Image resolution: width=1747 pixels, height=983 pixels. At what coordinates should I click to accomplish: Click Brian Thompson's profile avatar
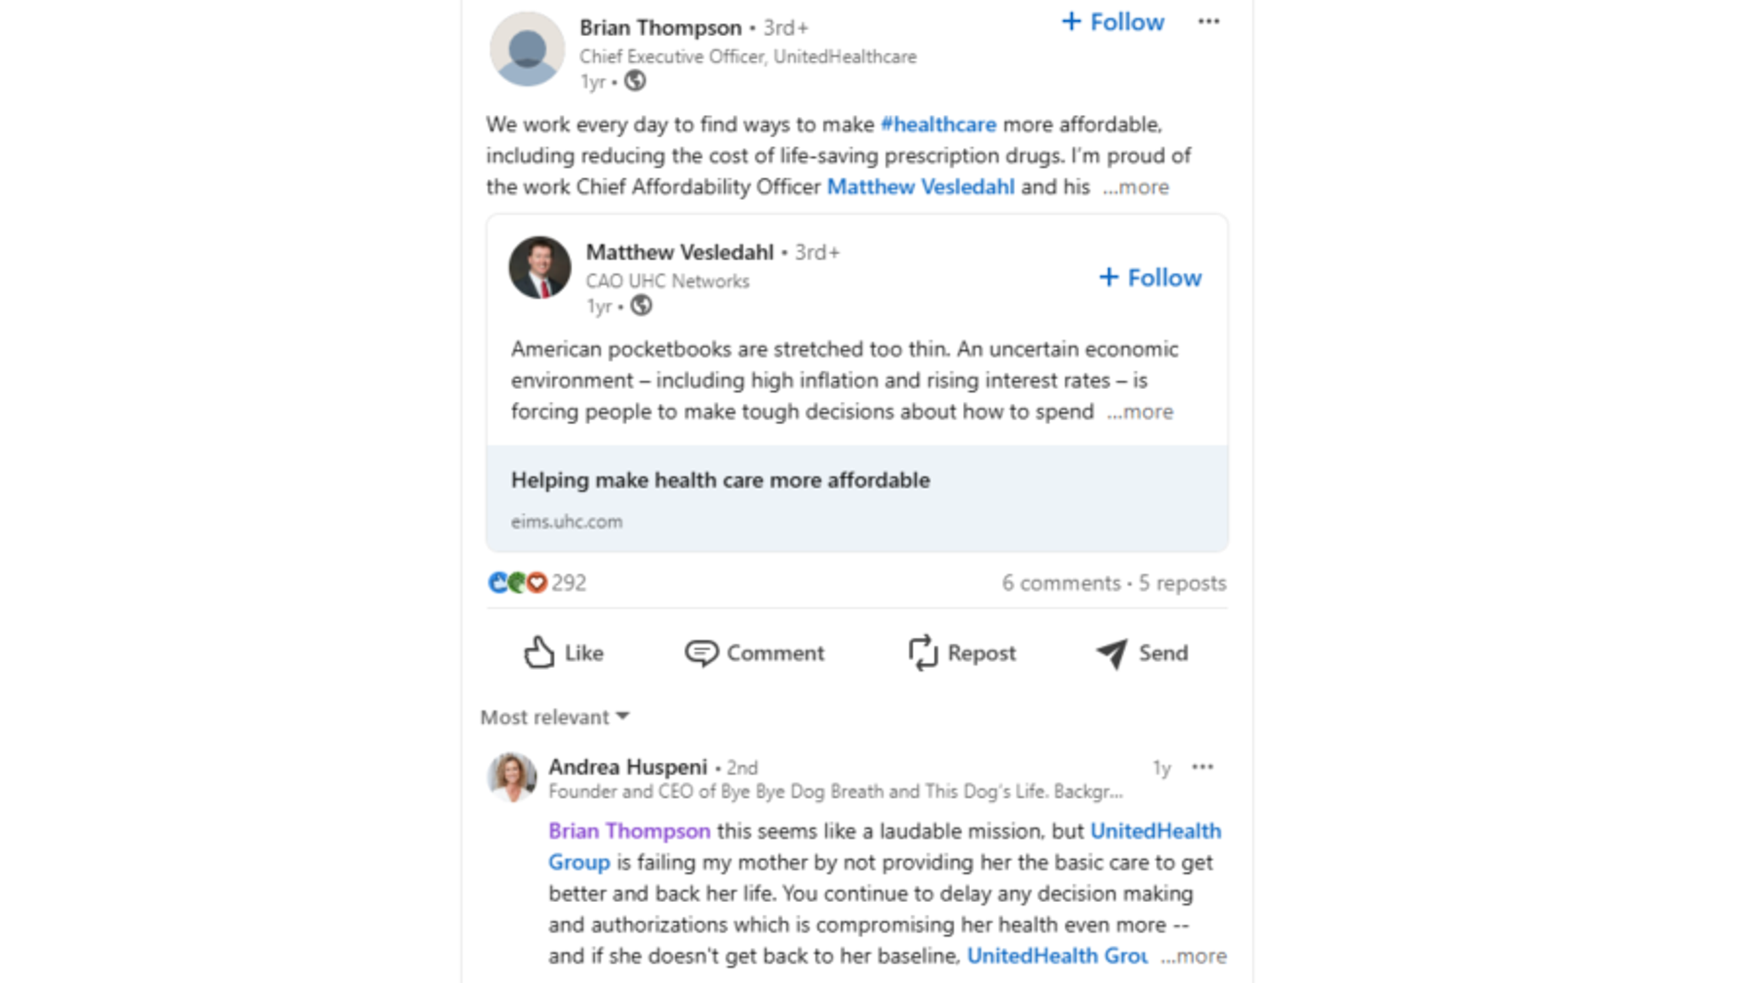click(x=526, y=49)
